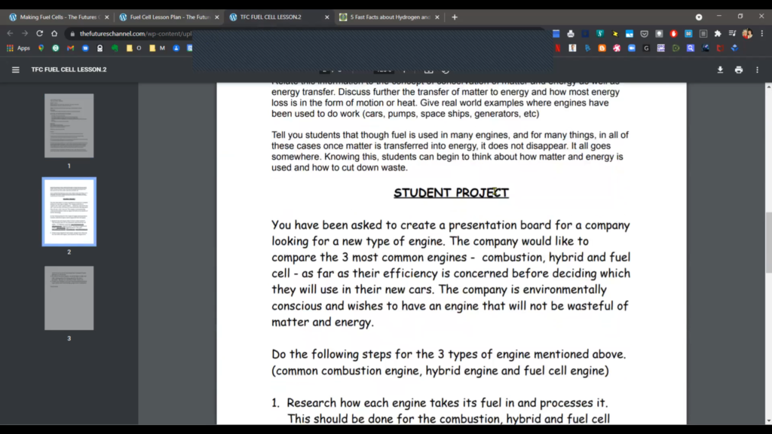Go to the browser home page icon
Screen dimensions: 772x434
coord(54,33)
